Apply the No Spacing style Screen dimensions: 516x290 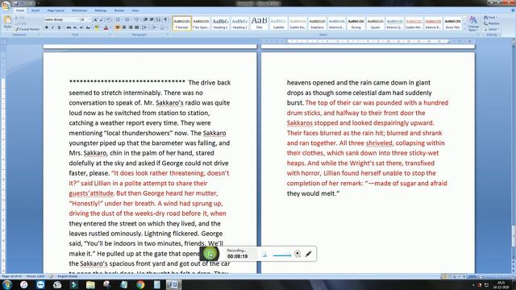(201, 23)
